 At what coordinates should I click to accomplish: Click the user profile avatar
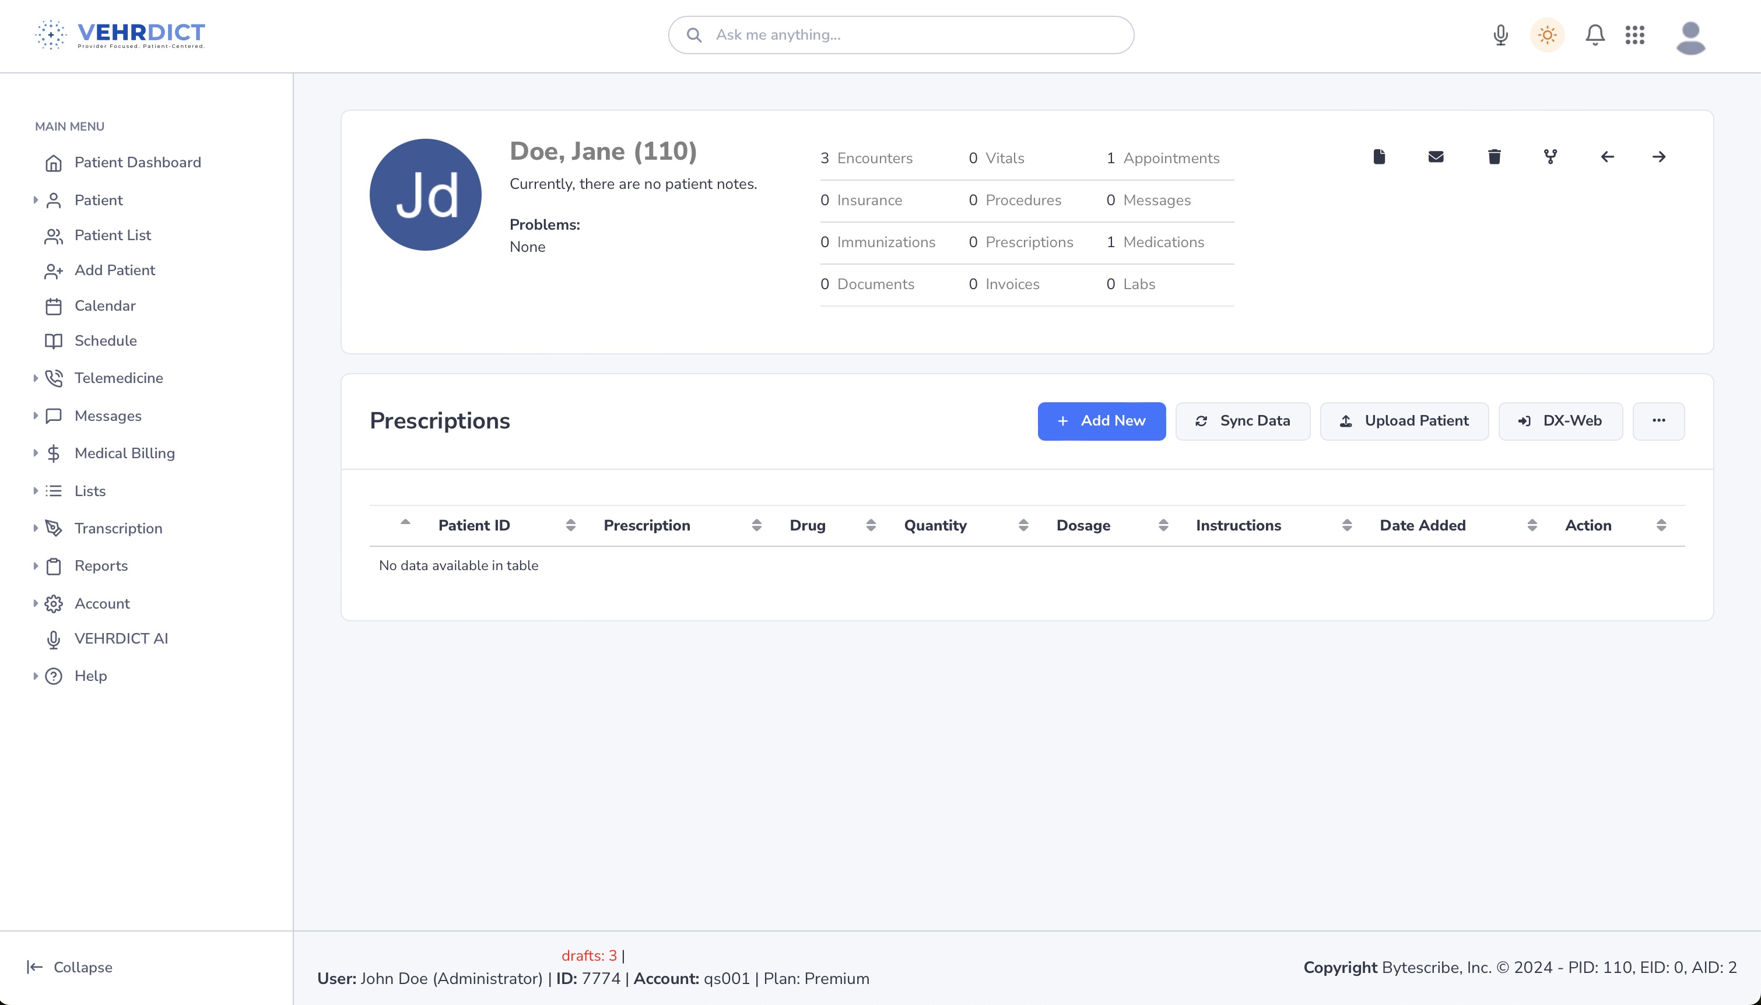pyautogui.click(x=1690, y=37)
